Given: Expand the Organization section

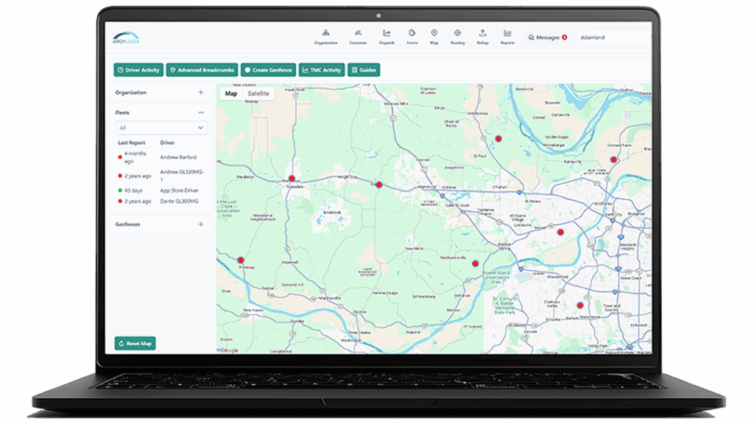Looking at the screenshot, I should pos(200,93).
